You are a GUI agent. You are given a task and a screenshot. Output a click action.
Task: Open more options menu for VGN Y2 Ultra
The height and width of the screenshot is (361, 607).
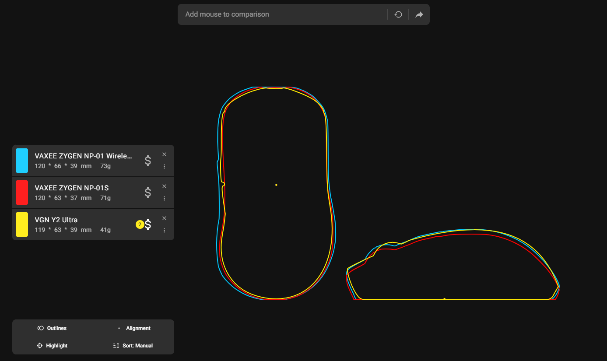[x=165, y=230]
